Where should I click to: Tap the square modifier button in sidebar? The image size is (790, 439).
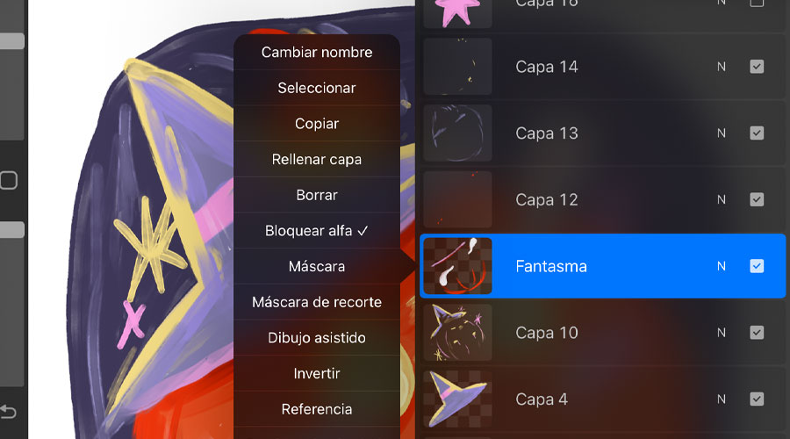click(9, 181)
